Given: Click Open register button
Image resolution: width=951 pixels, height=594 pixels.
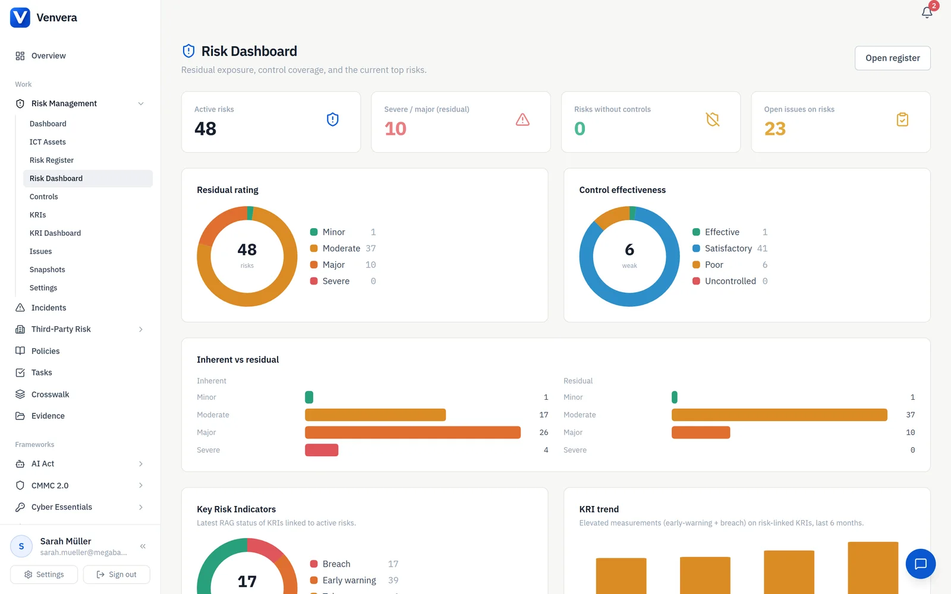Looking at the screenshot, I should 892,58.
